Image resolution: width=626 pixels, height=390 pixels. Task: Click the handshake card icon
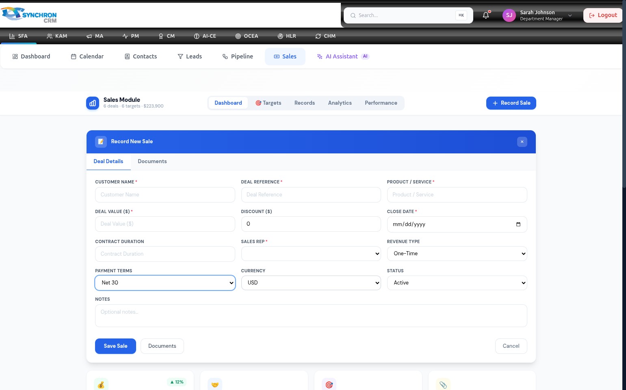(x=215, y=384)
